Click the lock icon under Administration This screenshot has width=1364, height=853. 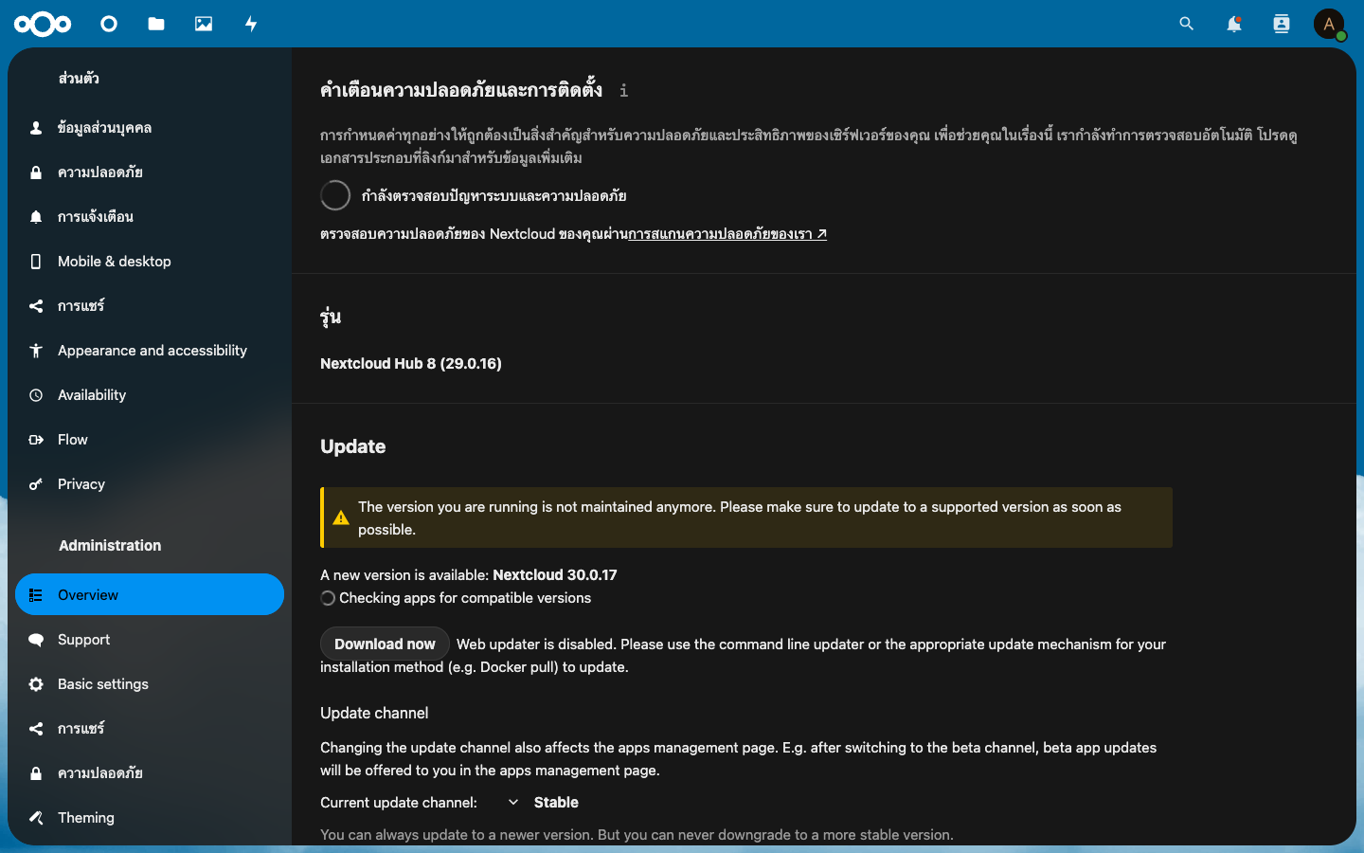tap(36, 773)
